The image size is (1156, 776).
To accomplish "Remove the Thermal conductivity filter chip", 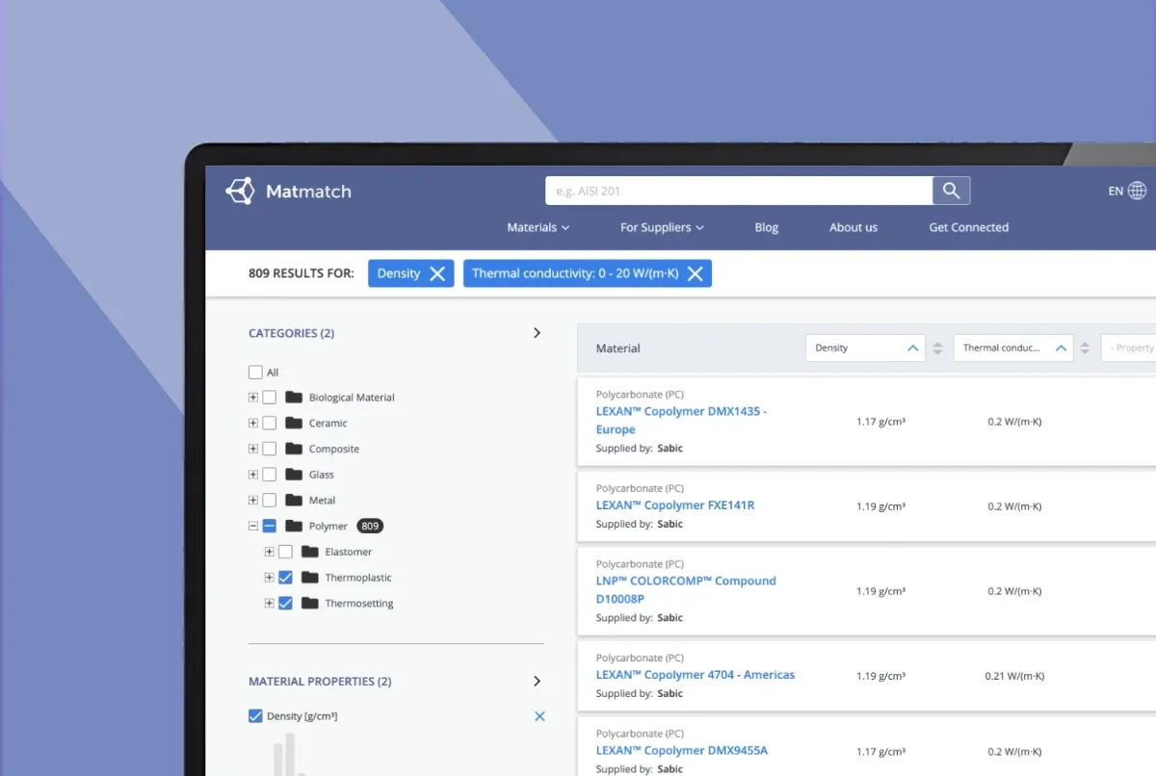I will 695,273.
